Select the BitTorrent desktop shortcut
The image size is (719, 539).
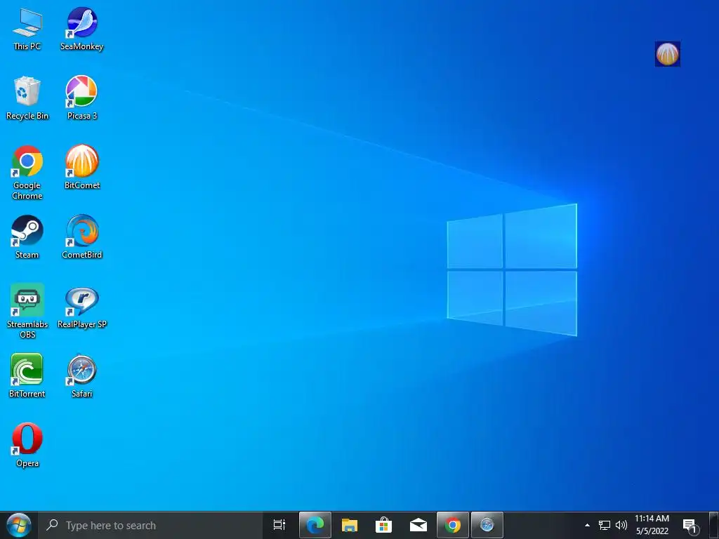tap(27, 376)
